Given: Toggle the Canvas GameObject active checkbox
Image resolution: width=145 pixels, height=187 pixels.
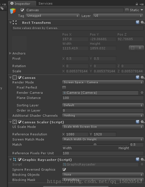Looking at the screenshot, I should tap(22, 10).
